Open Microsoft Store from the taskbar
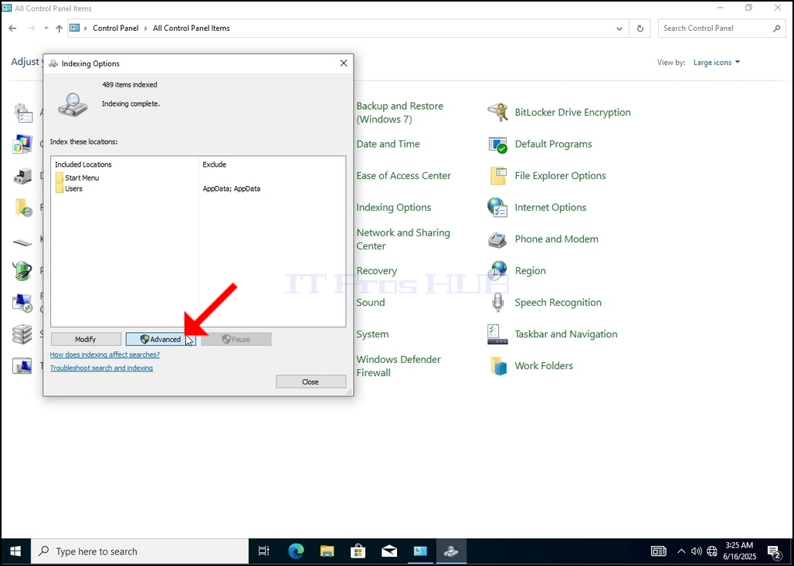The height and width of the screenshot is (566, 794). [358, 551]
